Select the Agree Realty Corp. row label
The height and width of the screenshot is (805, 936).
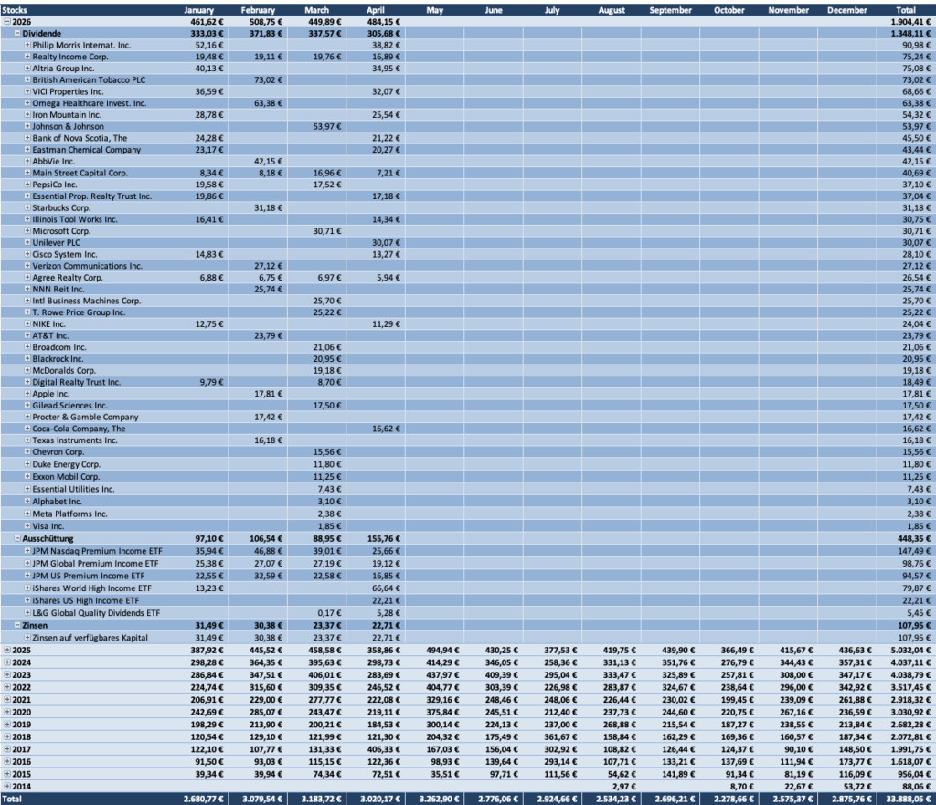coord(68,278)
